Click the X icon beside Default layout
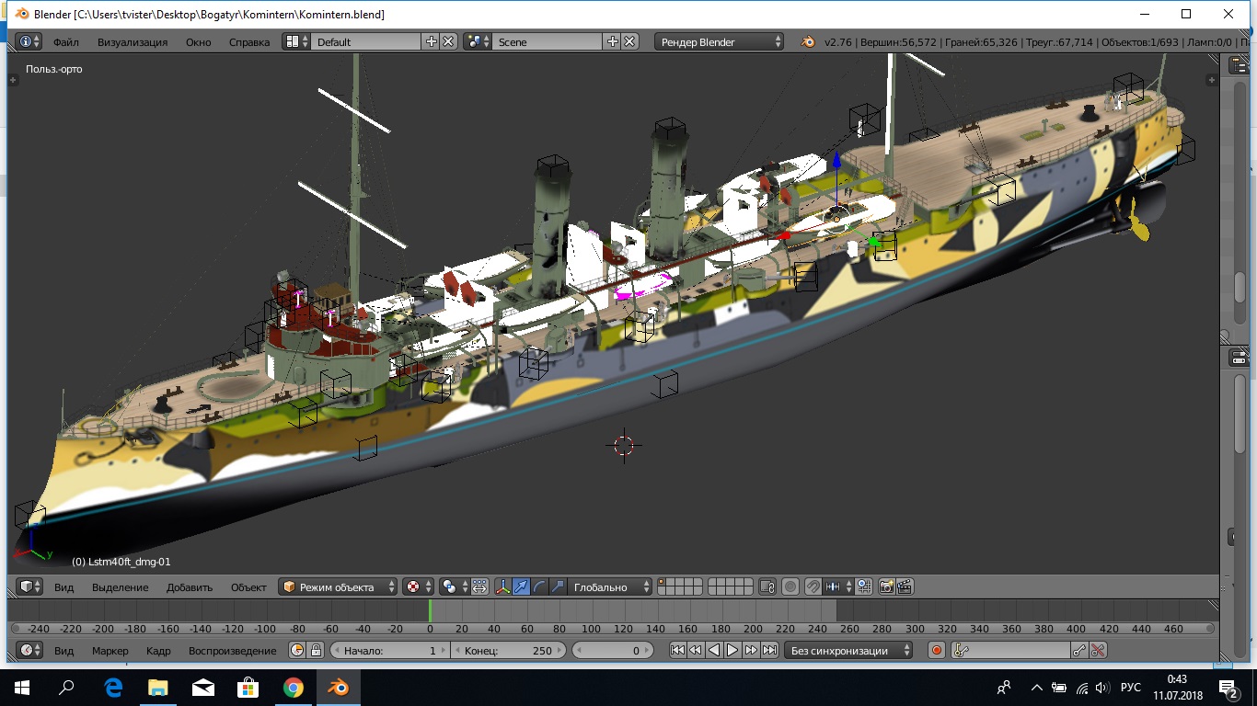Screen dimensions: 1257x706 [448, 41]
